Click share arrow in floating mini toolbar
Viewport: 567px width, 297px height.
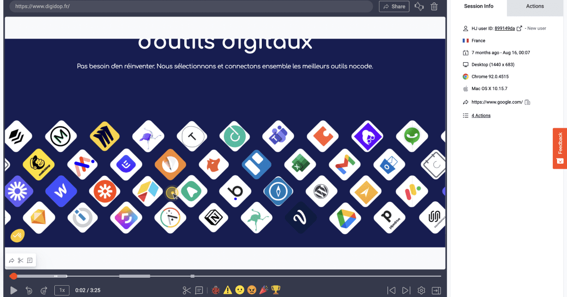click(11, 260)
